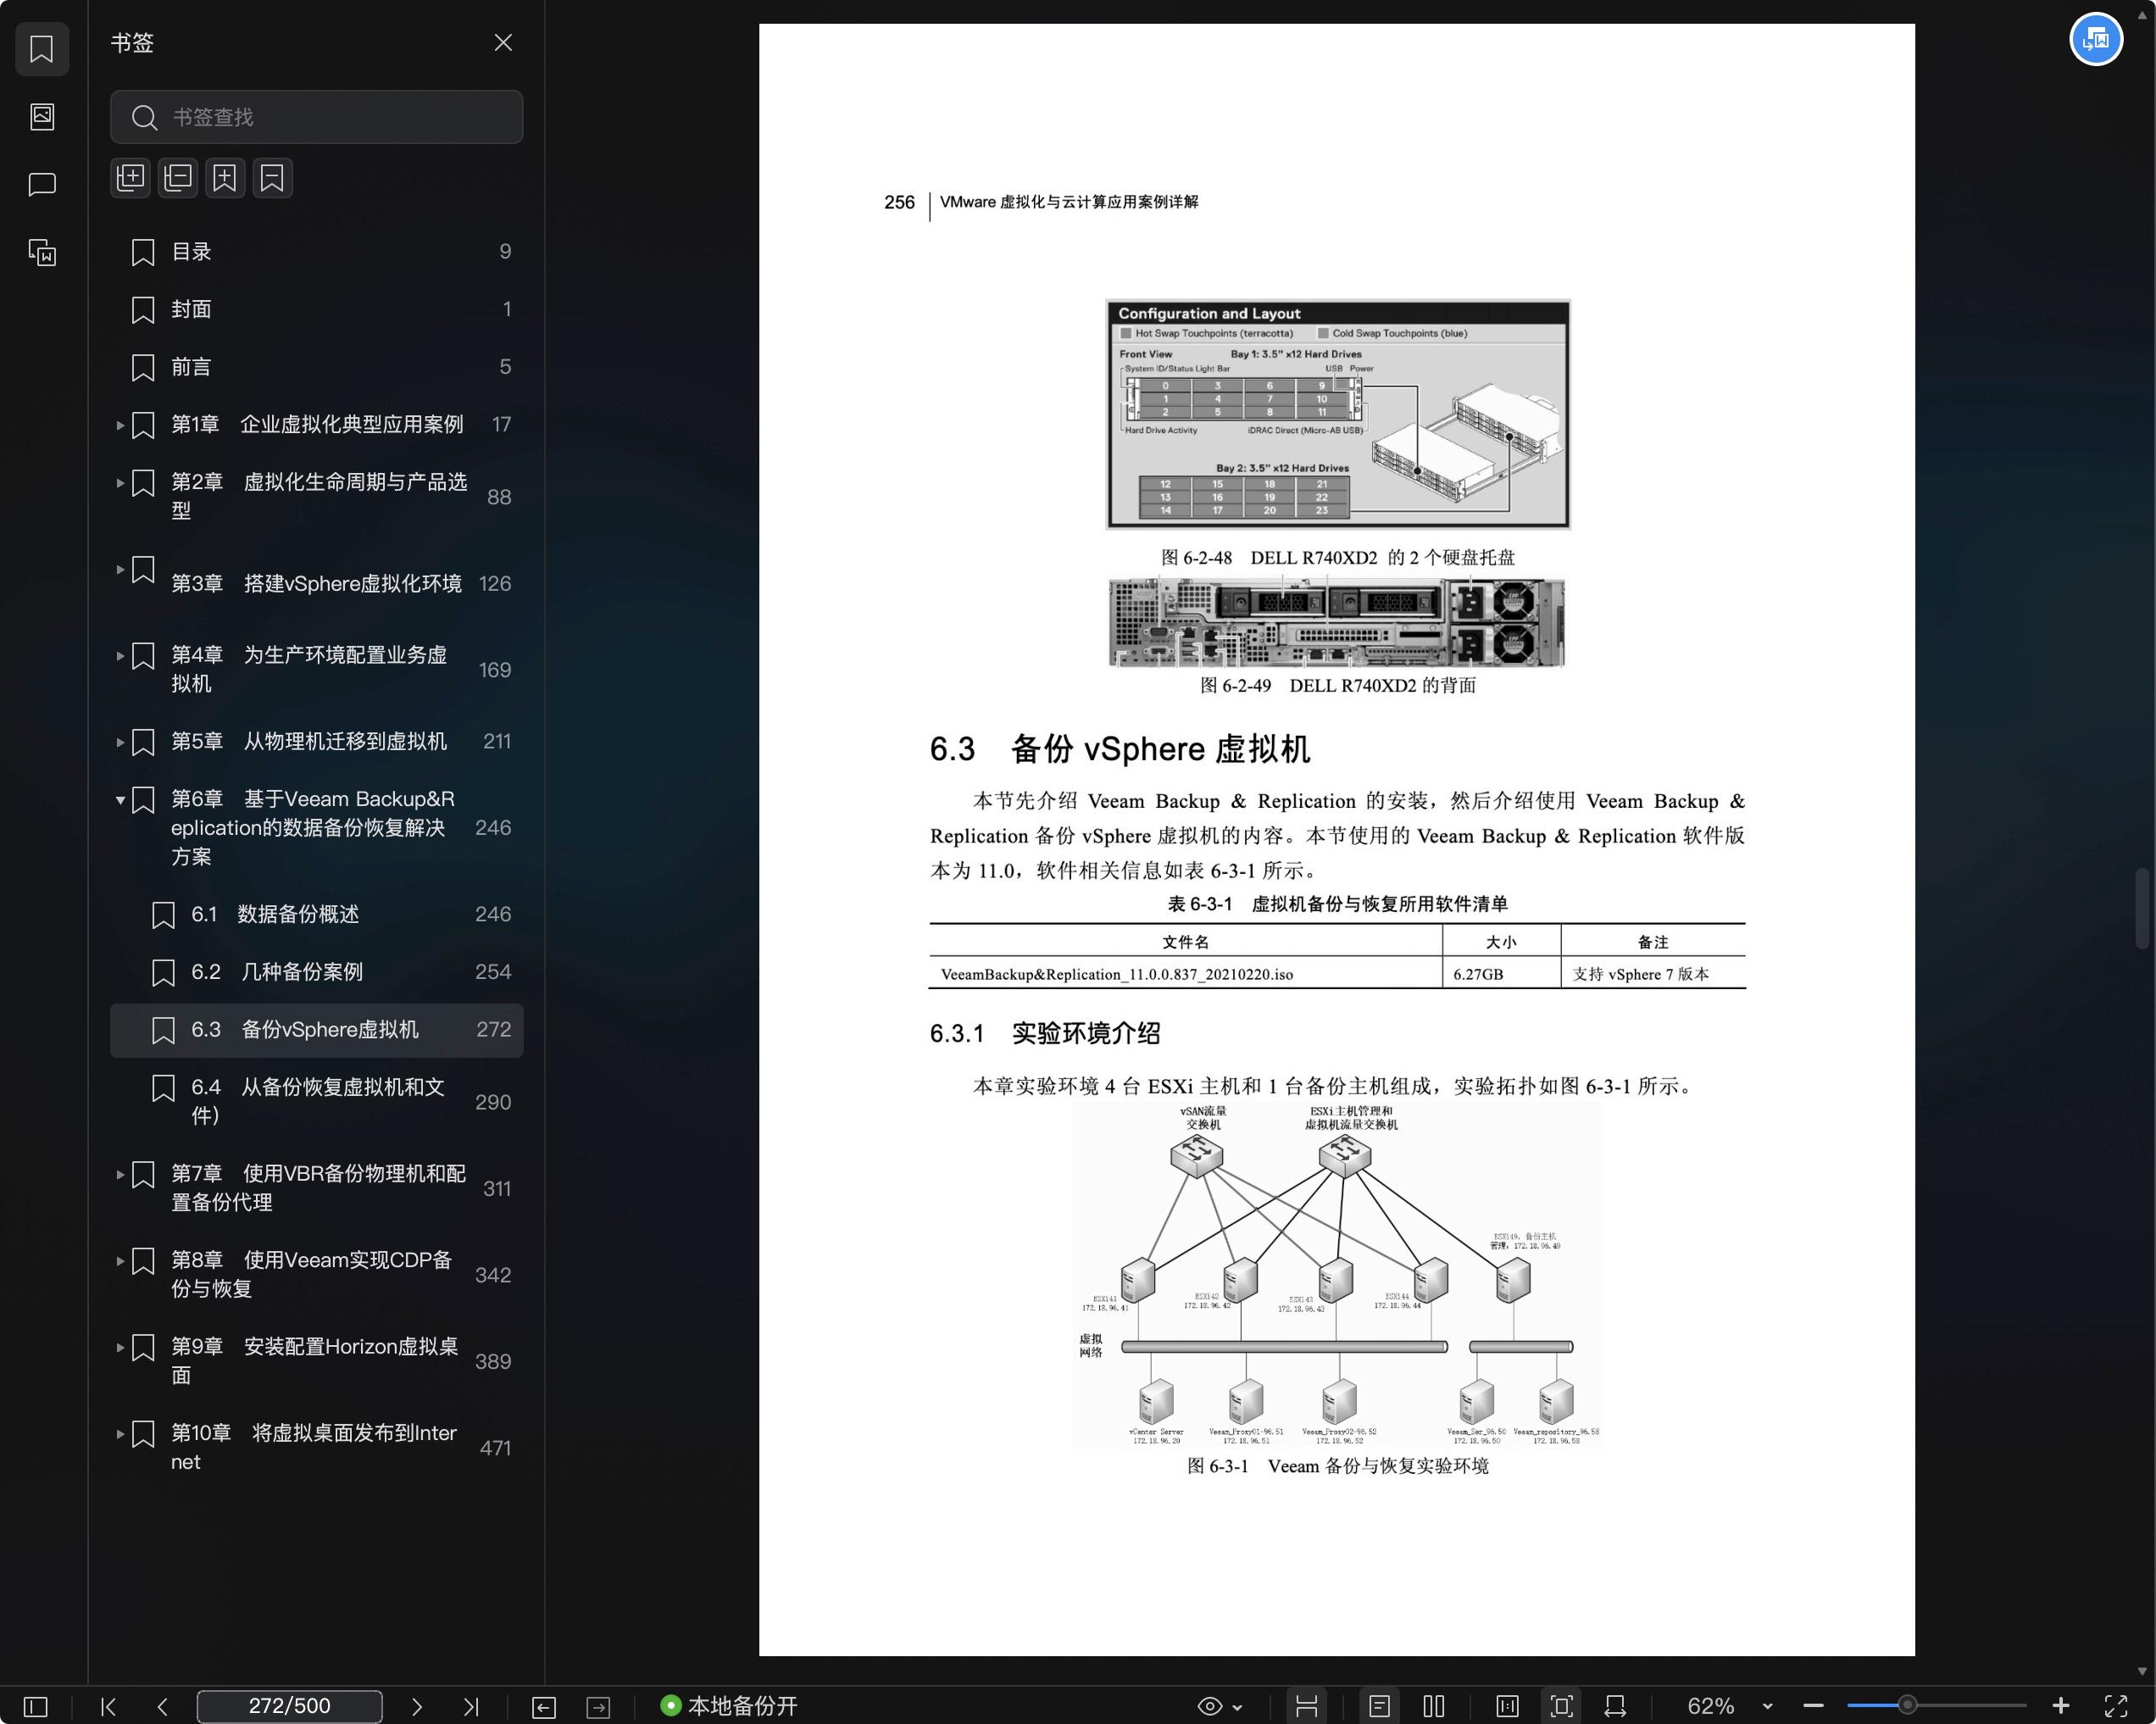Click the 272/500 page number field
Image resolution: width=2156 pixels, height=1724 pixels.
click(289, 1706)
